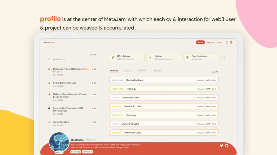Switch to the Skillset tab

[x=142, y=70]
